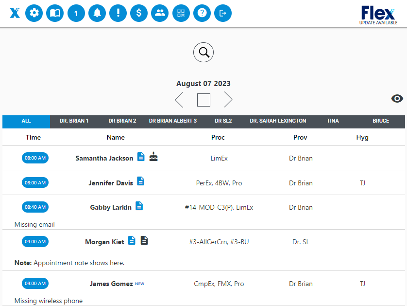Open the settings gear icon
This screenshot has width=407, height=306.
point(34,13)
